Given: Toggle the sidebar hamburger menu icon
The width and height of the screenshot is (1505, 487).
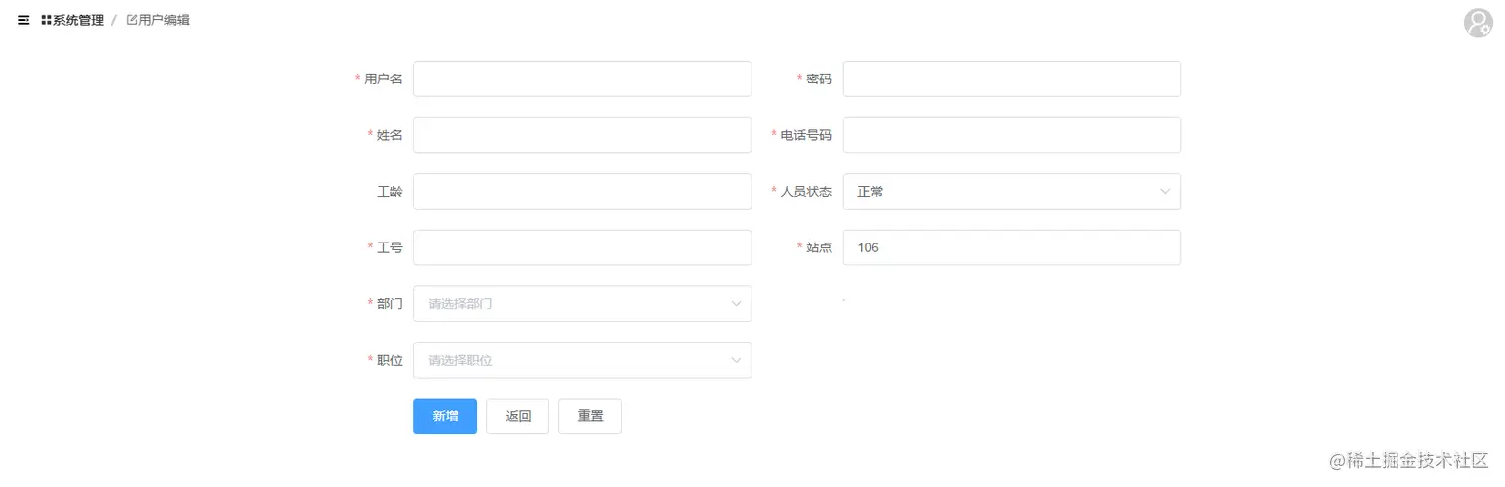Looking at the screenshot, I should (x=23, y=20).
